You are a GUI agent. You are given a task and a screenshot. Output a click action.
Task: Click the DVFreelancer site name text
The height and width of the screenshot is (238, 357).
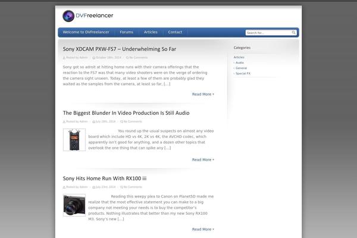(94, 15)
